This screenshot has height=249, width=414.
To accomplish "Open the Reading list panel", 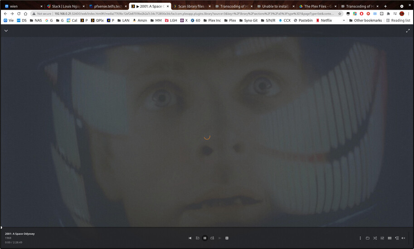I will [398, 20].
